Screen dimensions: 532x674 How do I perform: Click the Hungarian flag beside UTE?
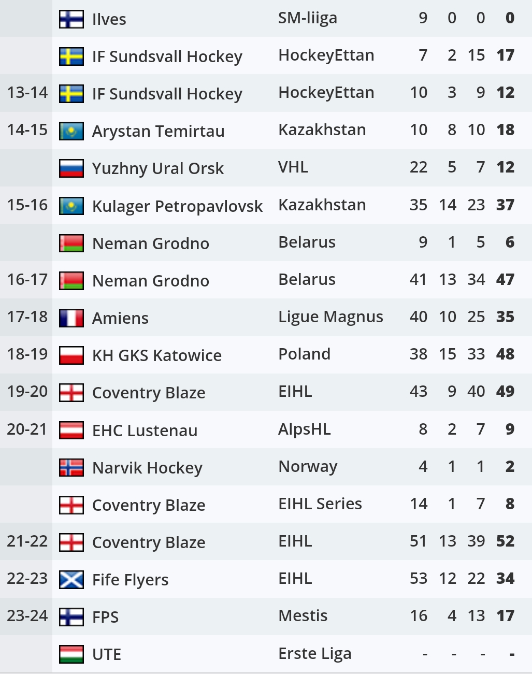tap(71, 654)
